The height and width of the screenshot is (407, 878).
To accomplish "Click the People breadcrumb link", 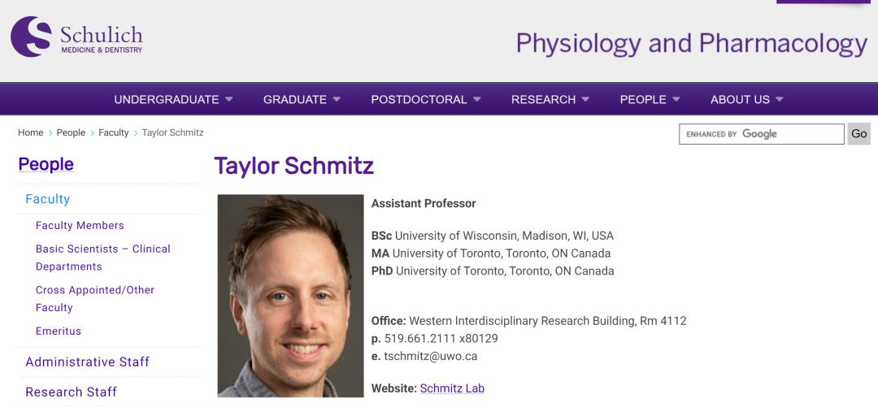I will (x=71, y=133).
